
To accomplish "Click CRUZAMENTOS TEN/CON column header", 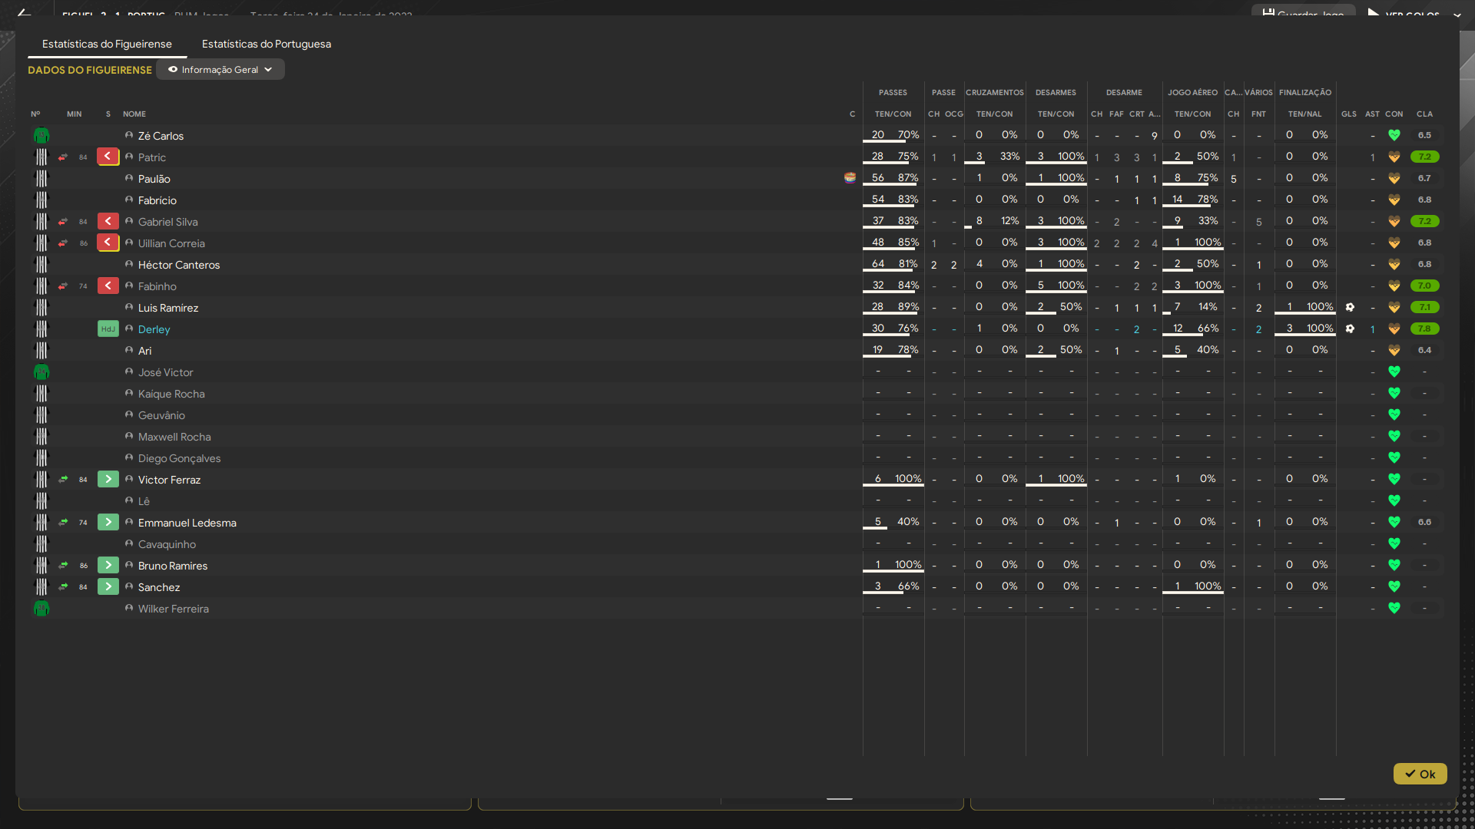I will [994, 114].
